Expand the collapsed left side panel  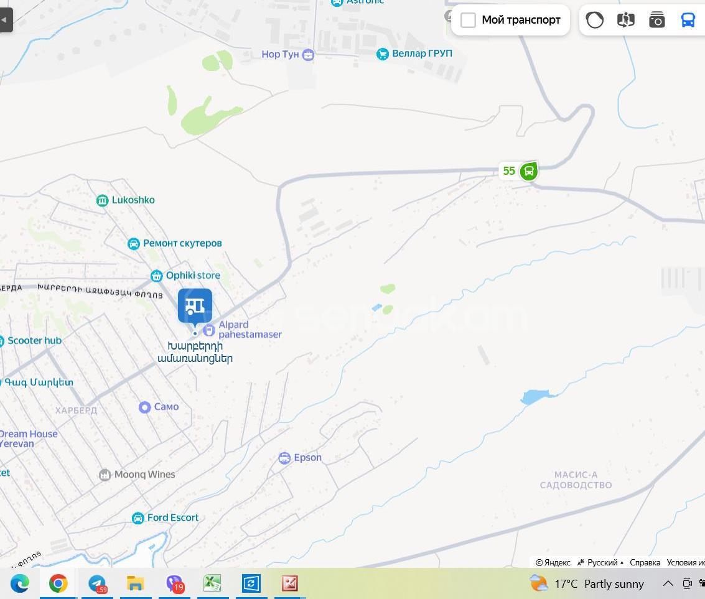coord(6,20)
